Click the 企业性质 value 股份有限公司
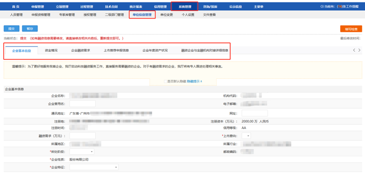Viewport: 365px width, 178px height. [x=79, y=159]
